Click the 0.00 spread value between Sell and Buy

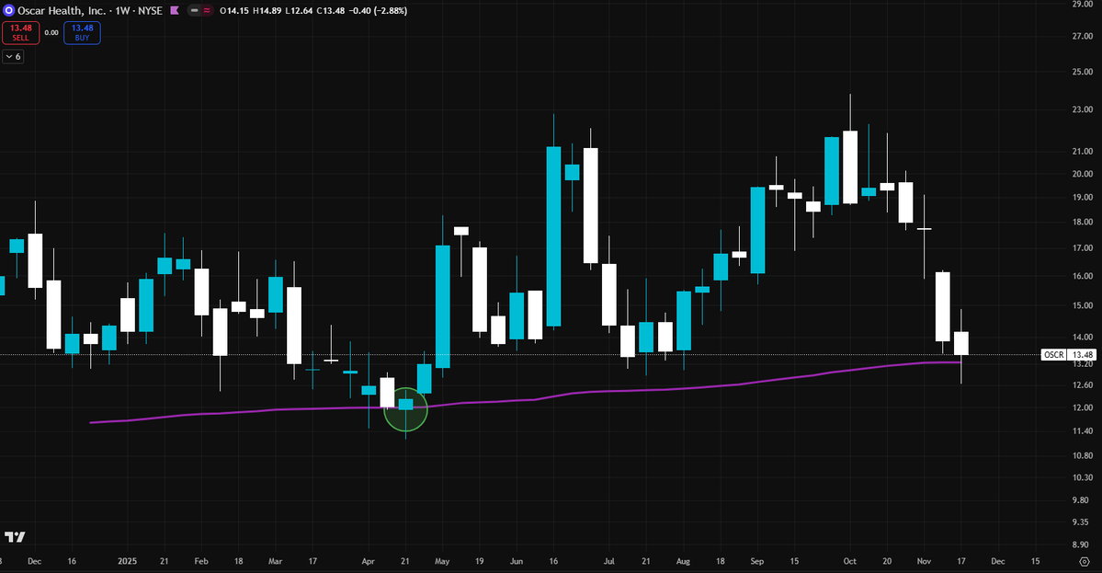click(x=51, y=32)
